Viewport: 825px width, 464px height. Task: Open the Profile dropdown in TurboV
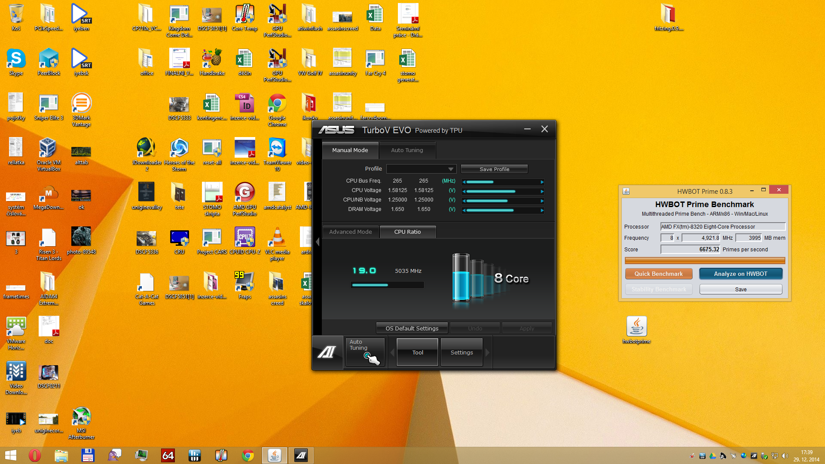coord(421,169)
